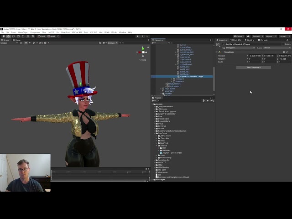Open the Collab dropdown
The width and height of the screenshot is (292, 219).
pos(239,36)
